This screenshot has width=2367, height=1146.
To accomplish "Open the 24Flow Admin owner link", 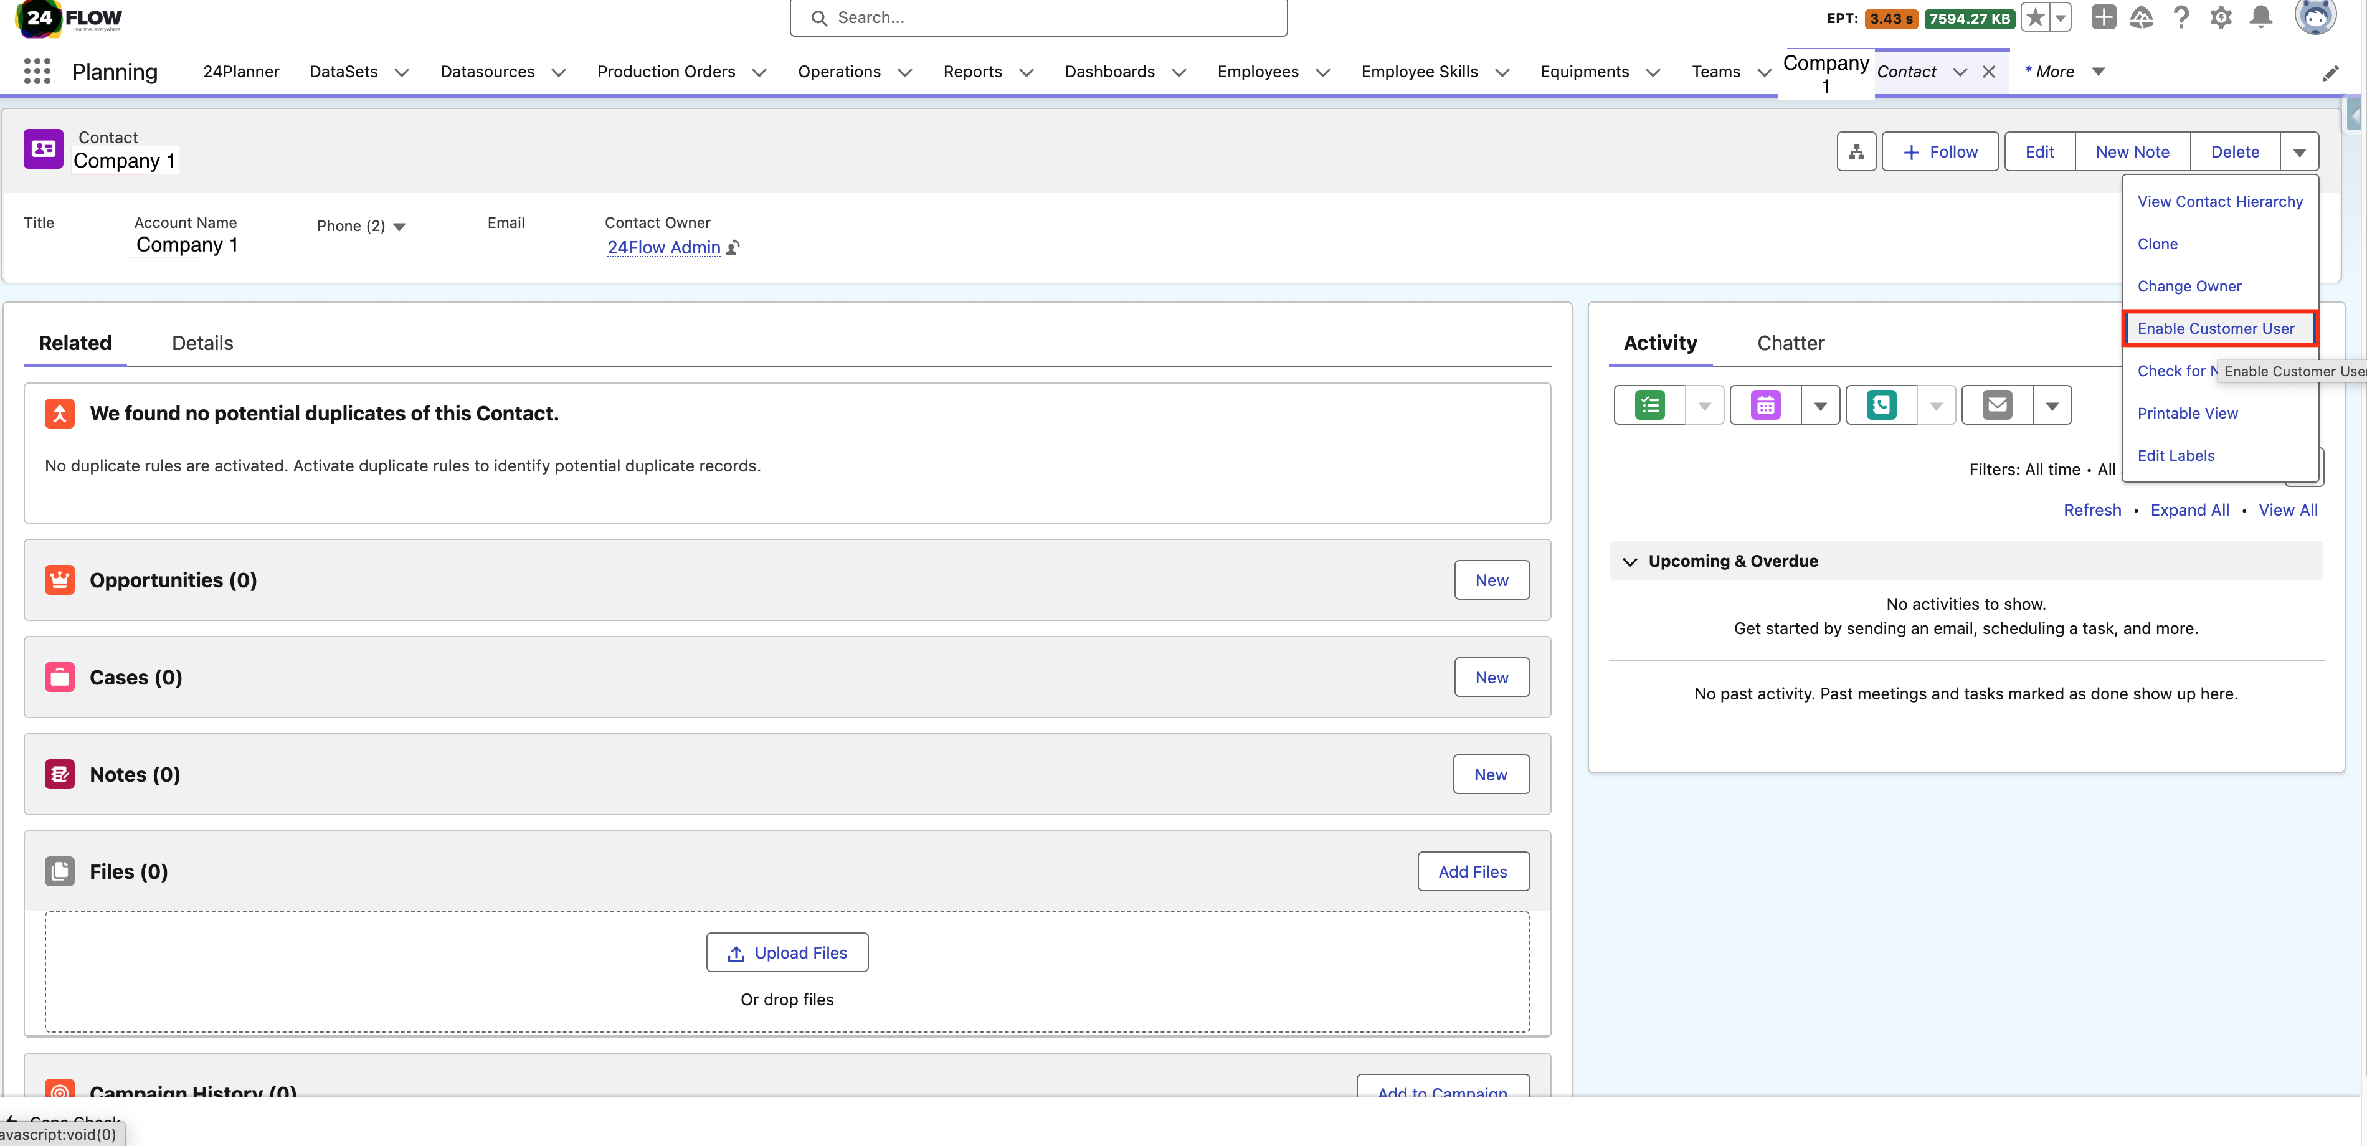I will [x=663, y=247].
